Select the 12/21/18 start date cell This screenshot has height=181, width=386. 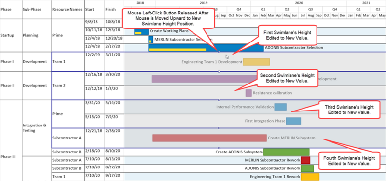[x=95, y=138]
